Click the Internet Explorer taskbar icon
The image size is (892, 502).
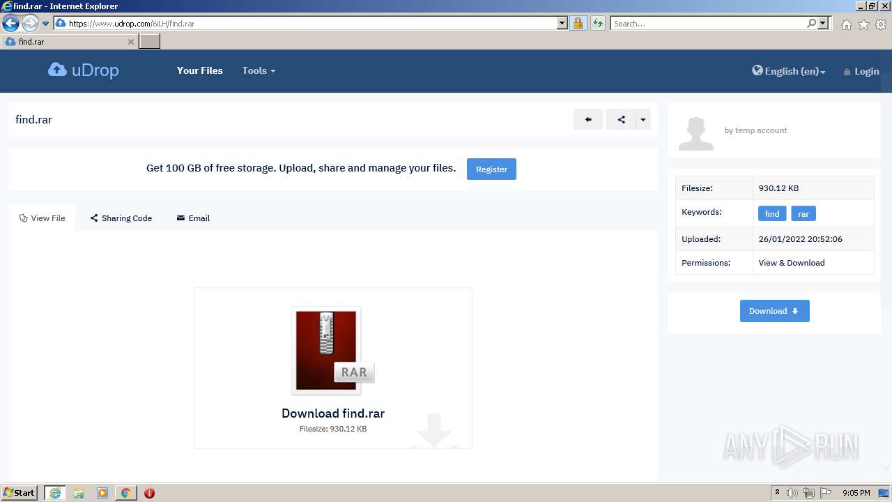(x=55, y=493)
